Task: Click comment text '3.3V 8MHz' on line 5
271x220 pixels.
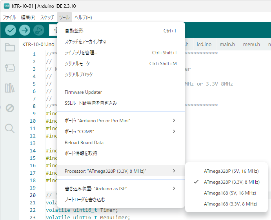Action: pos(219,84)
